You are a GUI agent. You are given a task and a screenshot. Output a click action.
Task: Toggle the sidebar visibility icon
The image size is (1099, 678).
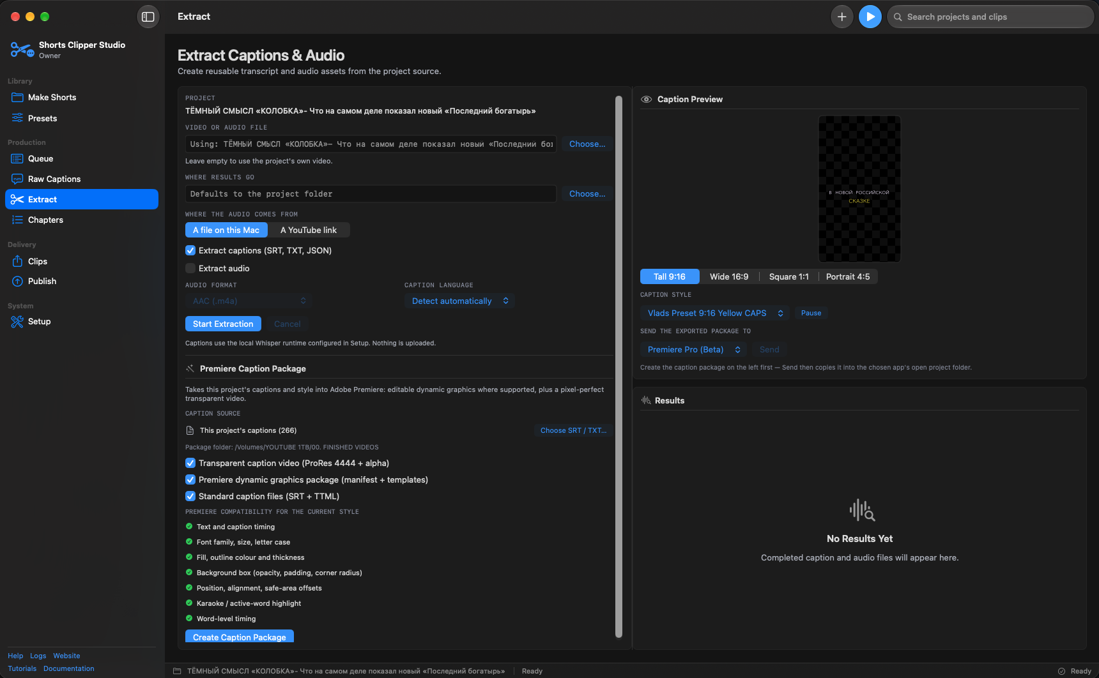tap(148, 17)
